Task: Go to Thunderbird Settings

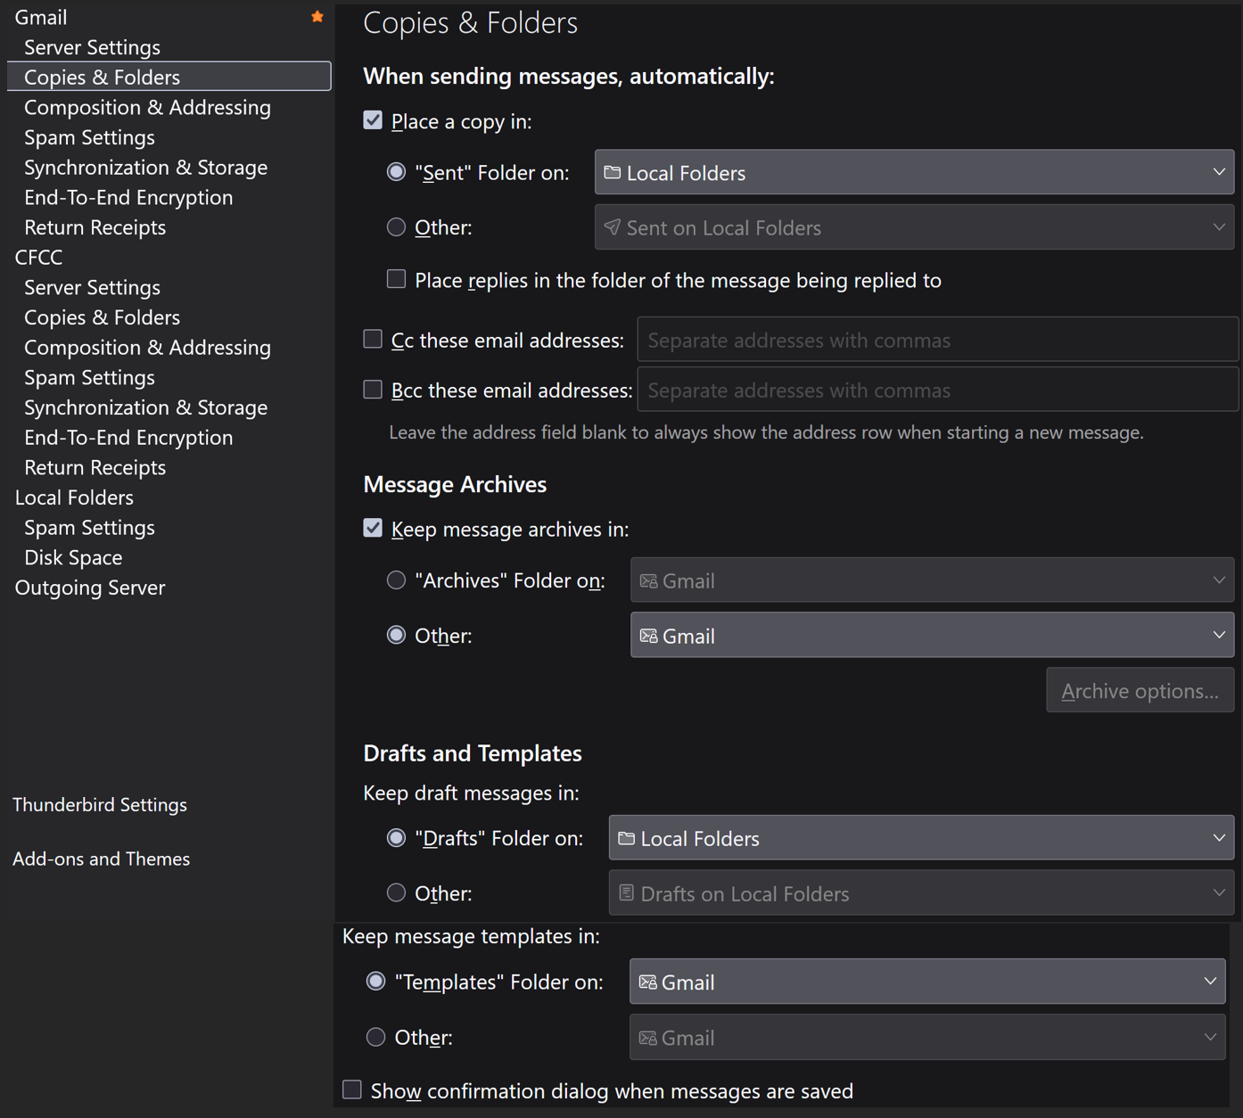Action: tap(100, 804)
